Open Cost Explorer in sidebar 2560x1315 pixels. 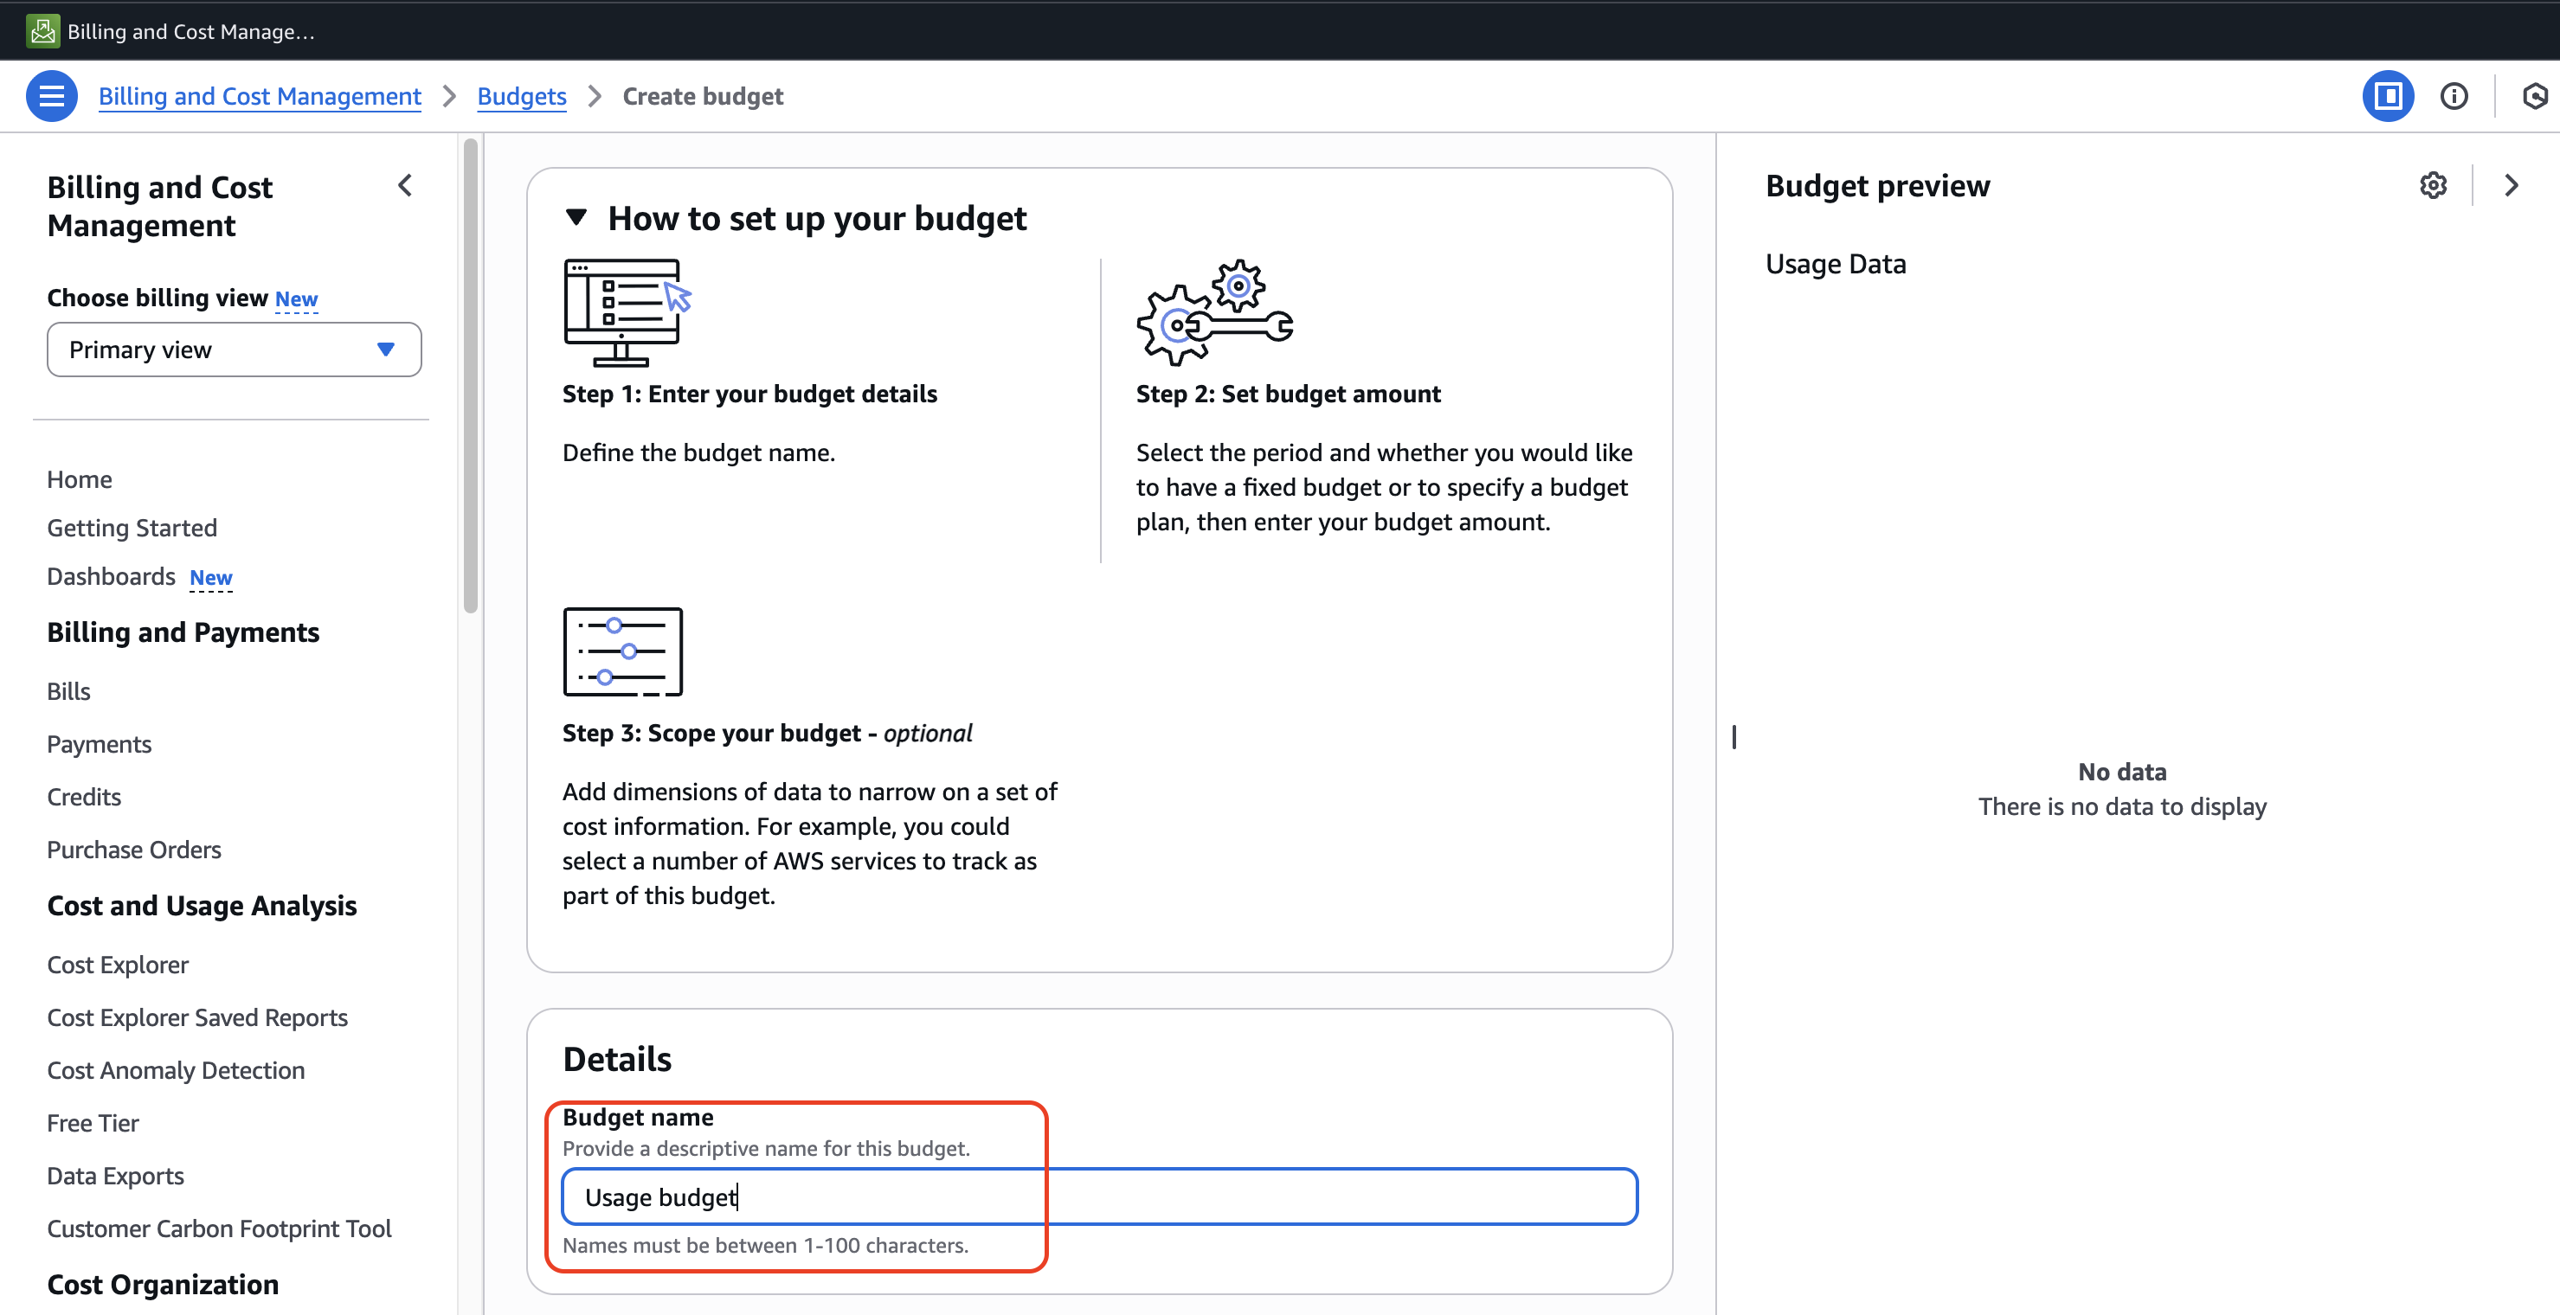click(x=117, y=965)
